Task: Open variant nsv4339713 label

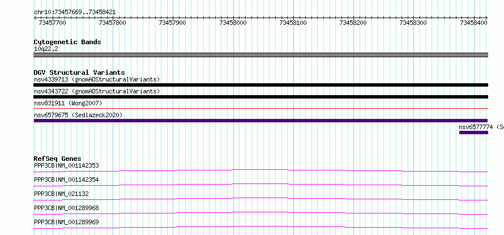Action: click(x=97, y=79)
